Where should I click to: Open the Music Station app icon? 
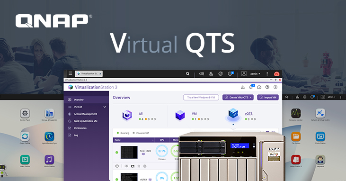[x=49, y=160]
